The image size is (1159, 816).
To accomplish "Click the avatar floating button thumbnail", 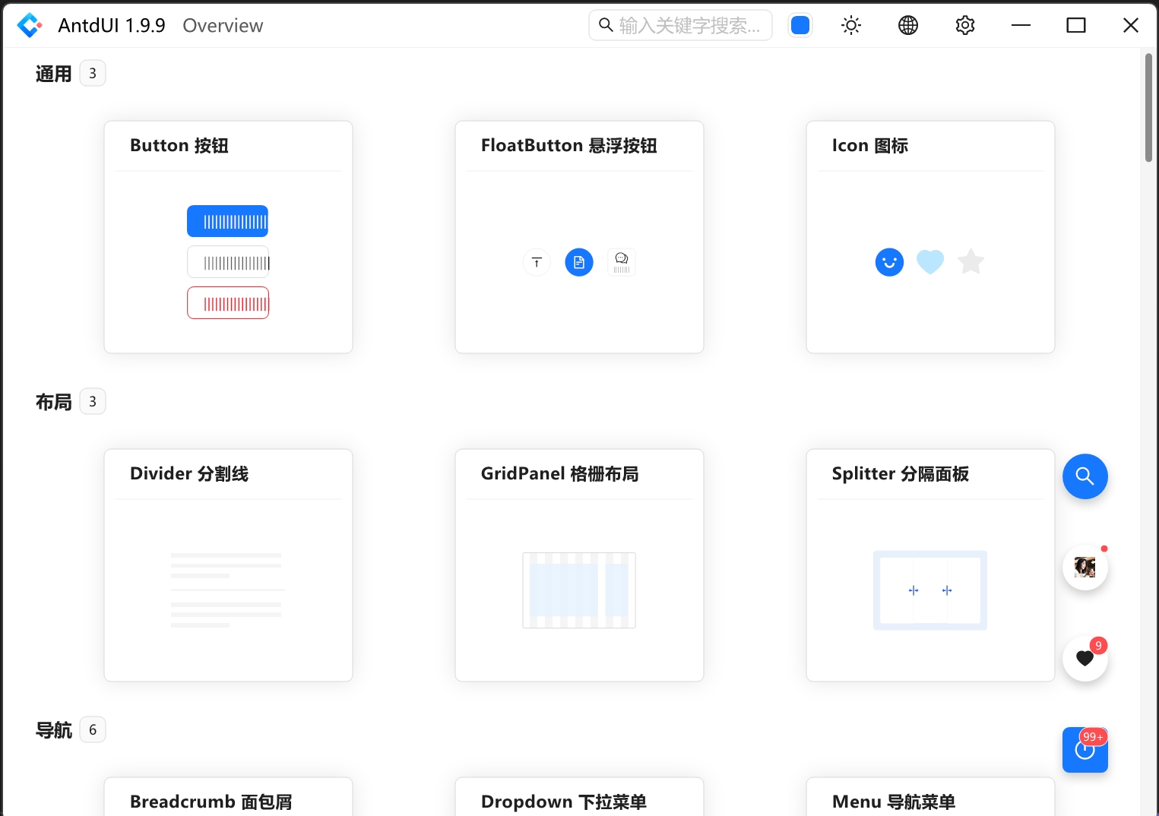I will click(1085, 567).
